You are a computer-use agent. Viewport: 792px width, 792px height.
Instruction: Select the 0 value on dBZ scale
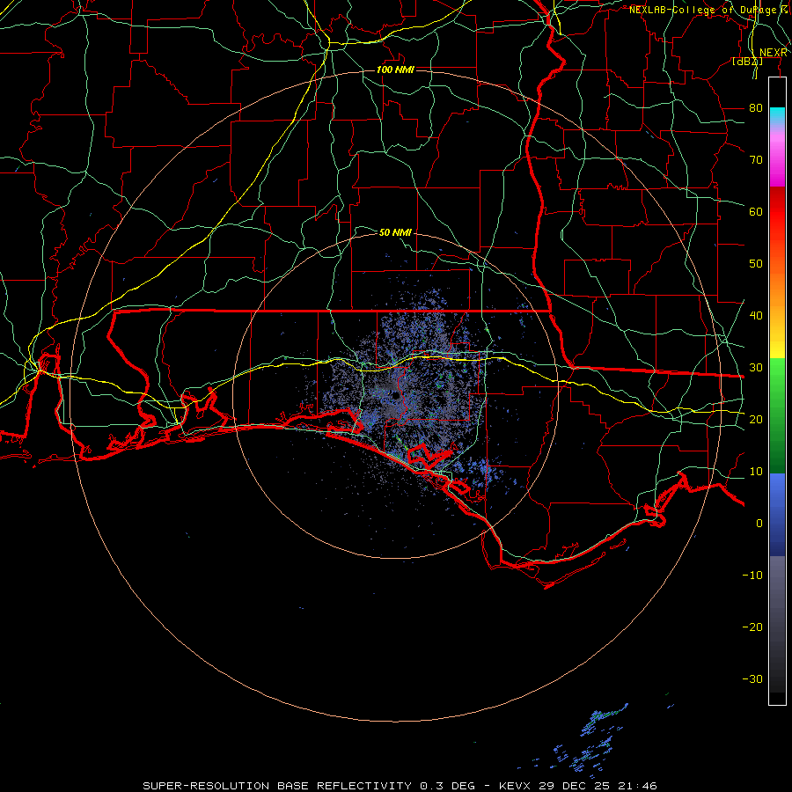[759, 524]
